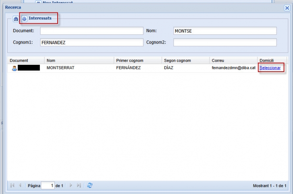Sort by the Primer cognom column header
293x194 pixels.
[x=137, y=60]
